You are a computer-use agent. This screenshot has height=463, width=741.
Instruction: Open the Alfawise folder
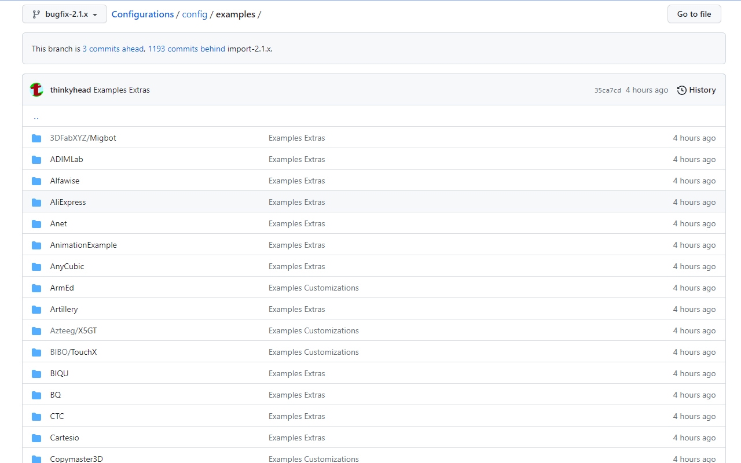coord(65,181)
